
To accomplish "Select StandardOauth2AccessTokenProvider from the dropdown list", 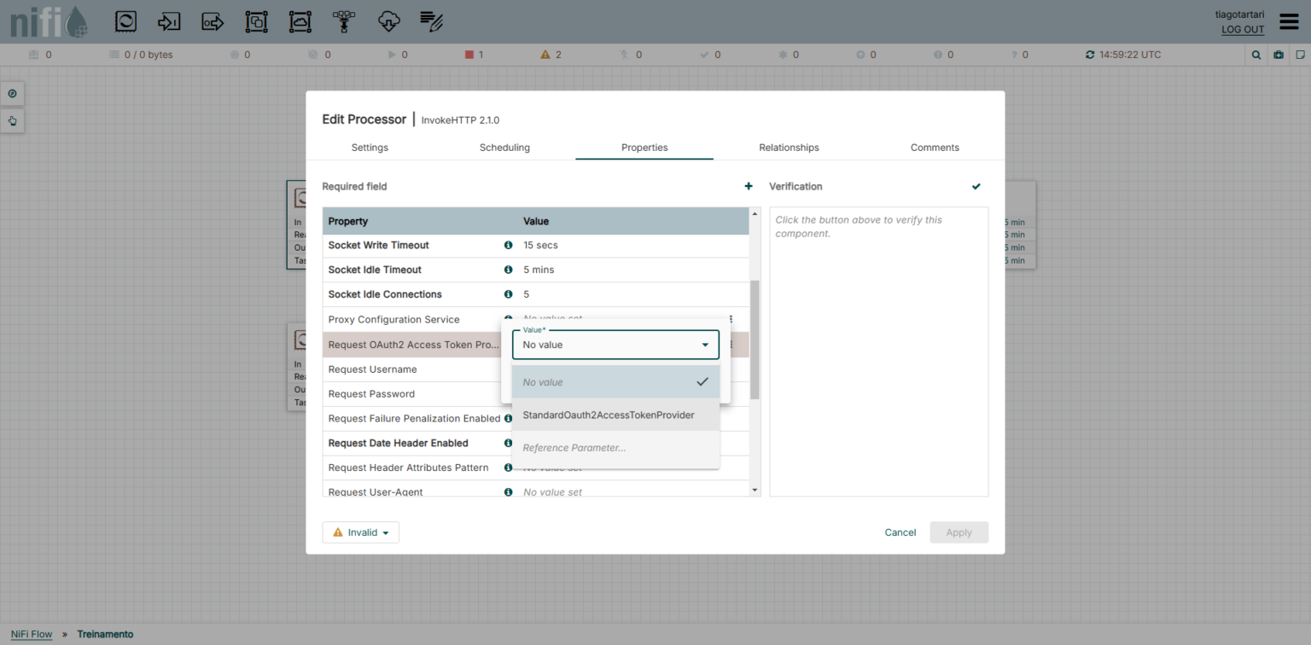I will 609,415.
